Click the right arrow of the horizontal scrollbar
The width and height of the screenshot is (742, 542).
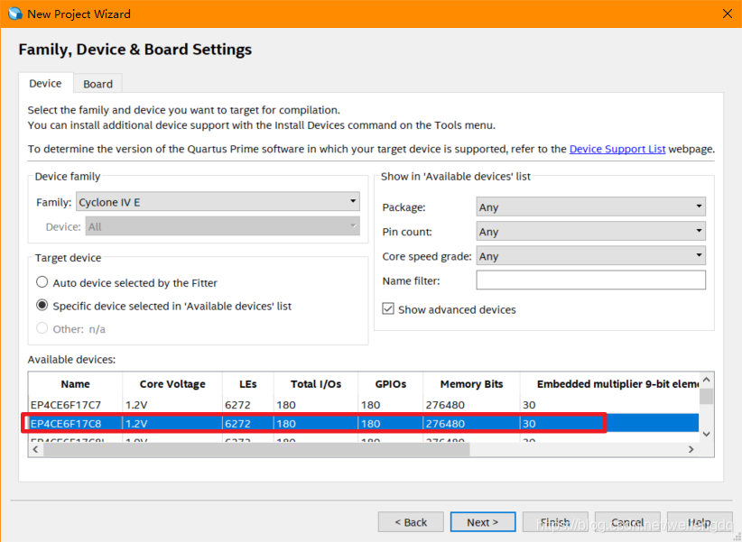691,449
